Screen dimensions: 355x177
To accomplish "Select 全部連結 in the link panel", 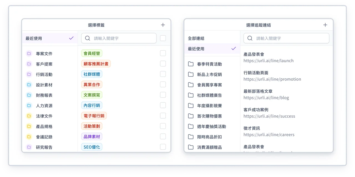I will tap(212, 38).
